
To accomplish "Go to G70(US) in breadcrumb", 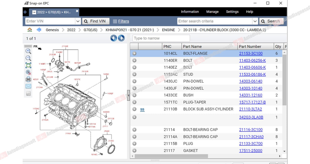I will tap(90, 30).
